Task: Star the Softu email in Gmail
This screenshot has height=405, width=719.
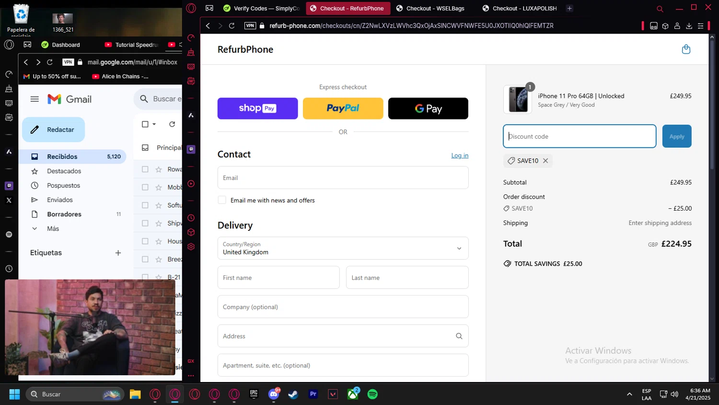Action: (159, 205)
